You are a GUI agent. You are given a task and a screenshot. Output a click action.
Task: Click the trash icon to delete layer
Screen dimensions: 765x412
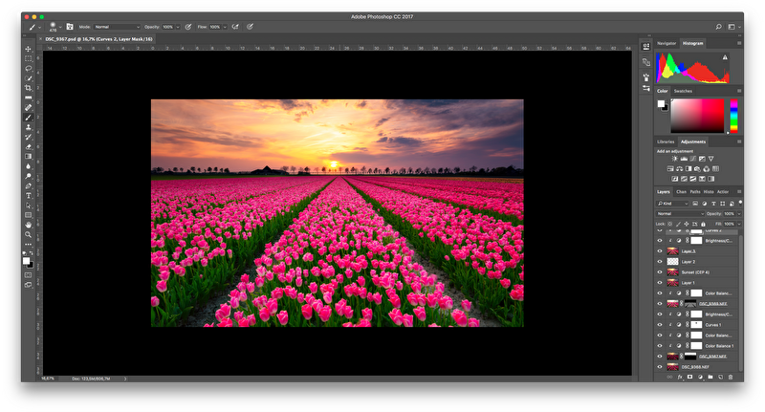(731, 377)
